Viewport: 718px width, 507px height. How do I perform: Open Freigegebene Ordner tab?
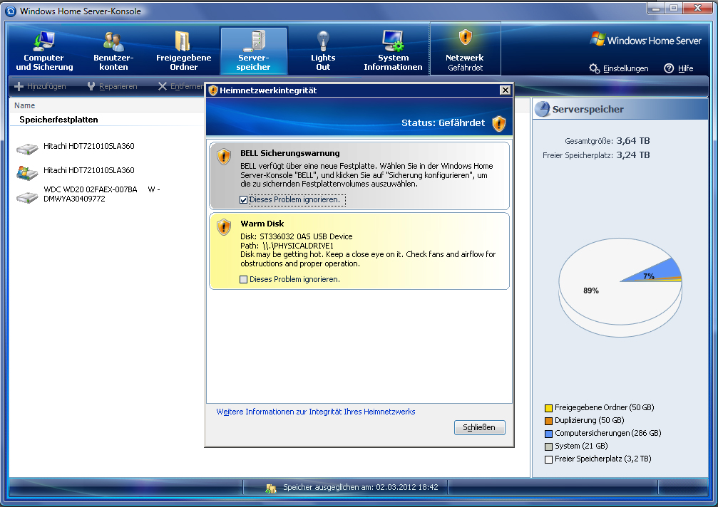(x=184, y=51)
